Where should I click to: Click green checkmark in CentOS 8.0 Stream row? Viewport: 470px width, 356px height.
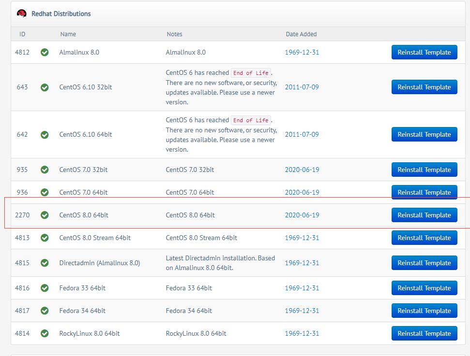coord(45,238)
